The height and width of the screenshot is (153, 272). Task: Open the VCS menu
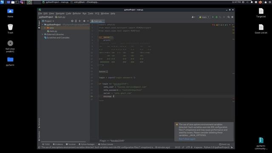[x=97, y=13]
